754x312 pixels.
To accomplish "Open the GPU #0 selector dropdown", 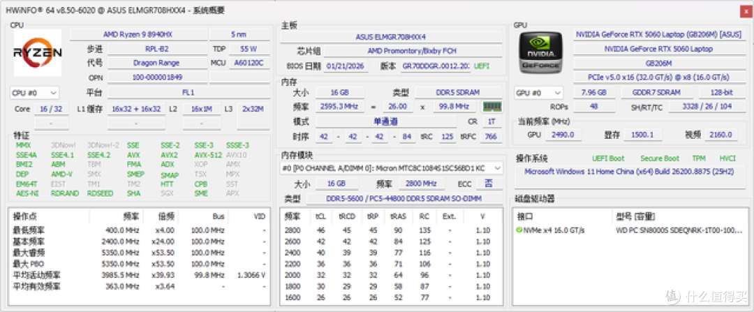I will tap(538, 93).
